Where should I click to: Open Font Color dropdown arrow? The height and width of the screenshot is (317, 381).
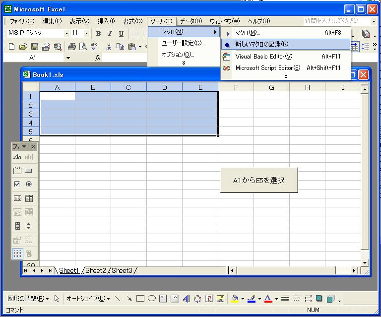[x=276, y=299]
